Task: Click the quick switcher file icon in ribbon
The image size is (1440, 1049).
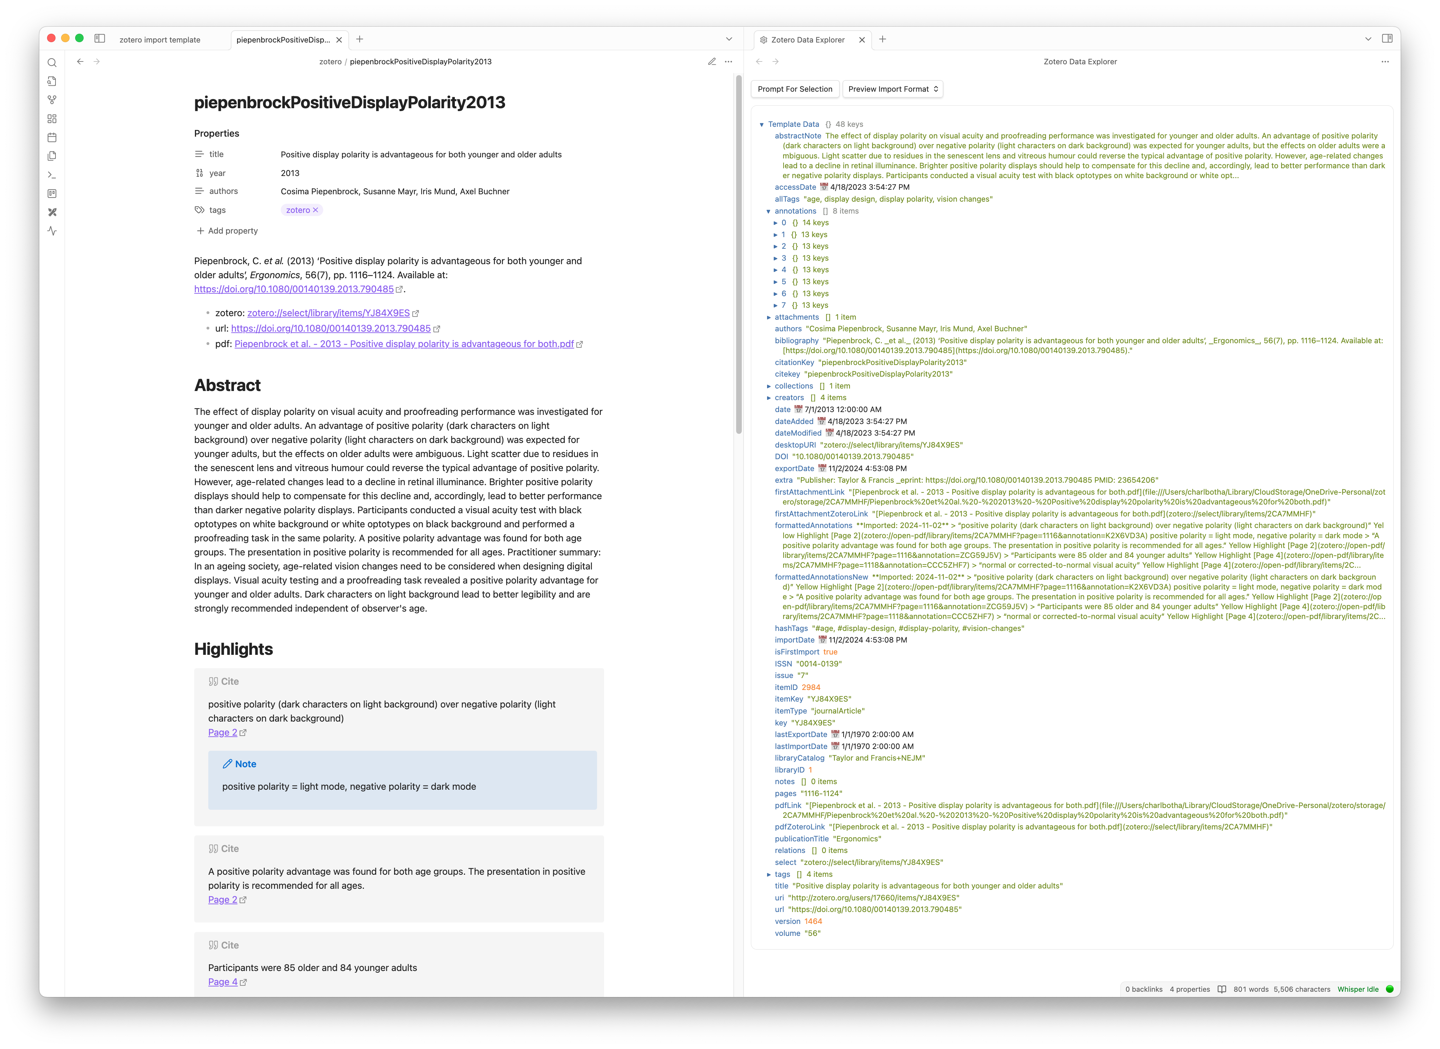Action: [x=52, y=81]
